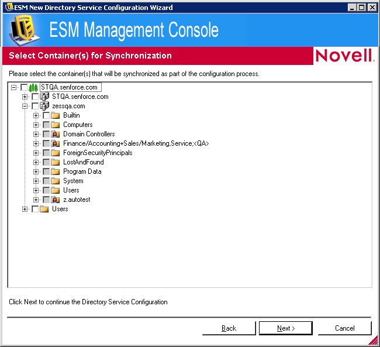Click Next to continue configuration

[x=286, y=328]
